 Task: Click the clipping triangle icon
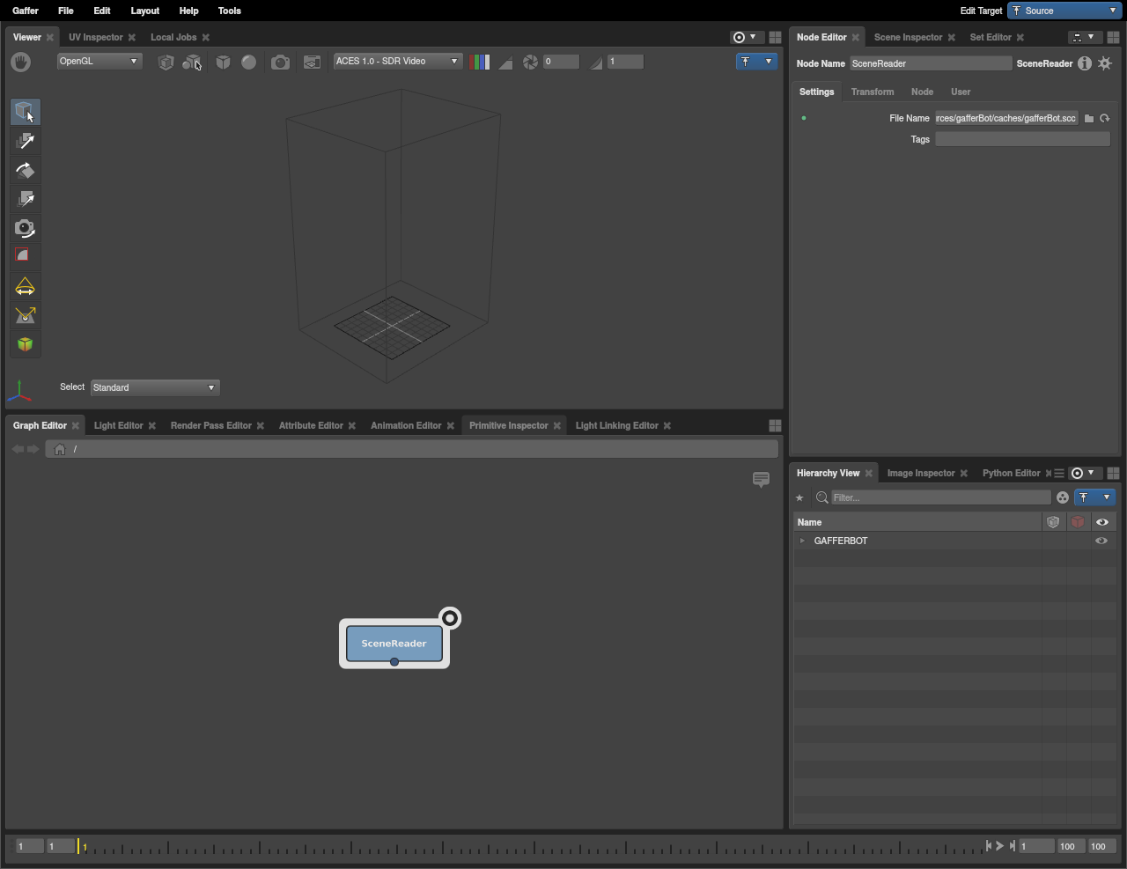505,63
